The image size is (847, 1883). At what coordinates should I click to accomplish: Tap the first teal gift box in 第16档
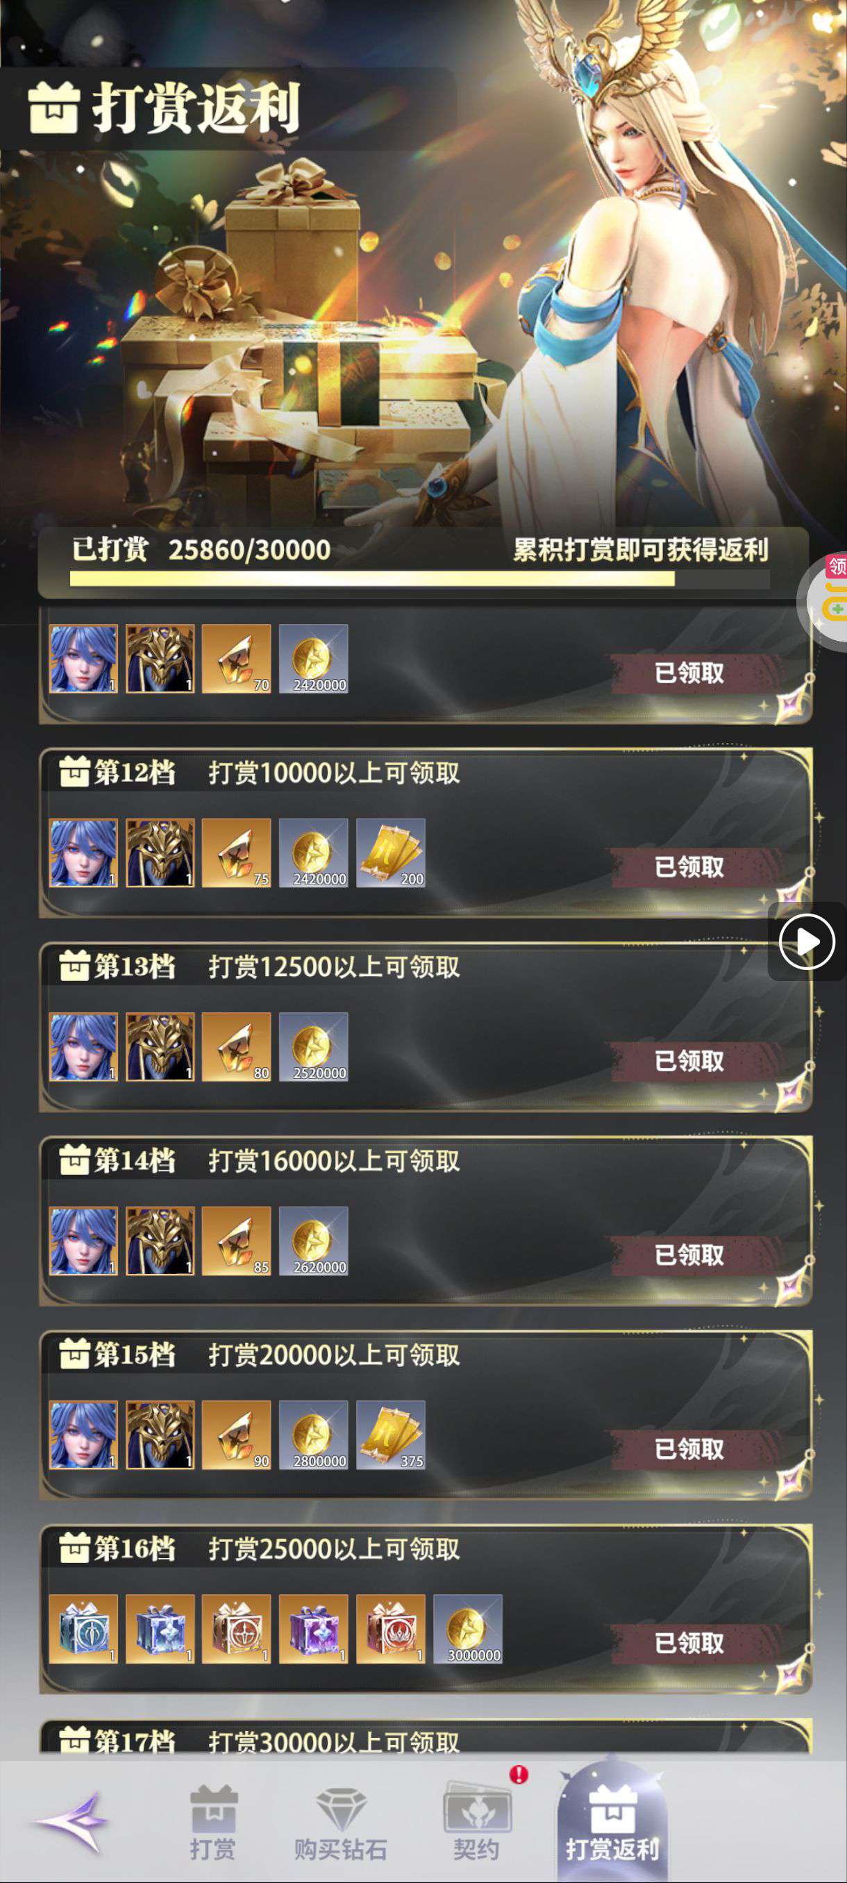(83, 1629)
